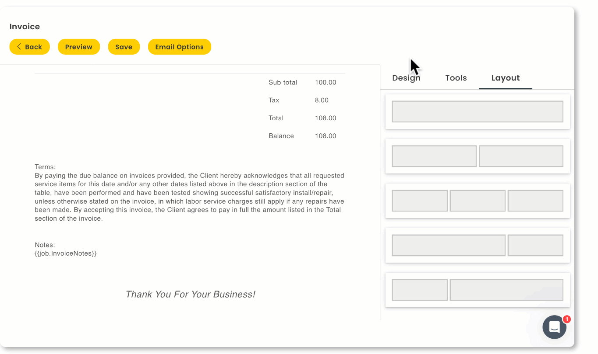The width and height of the screenshot is (598, 354).
Task: Select the Layout tab
Action: [x=505, y=78]
